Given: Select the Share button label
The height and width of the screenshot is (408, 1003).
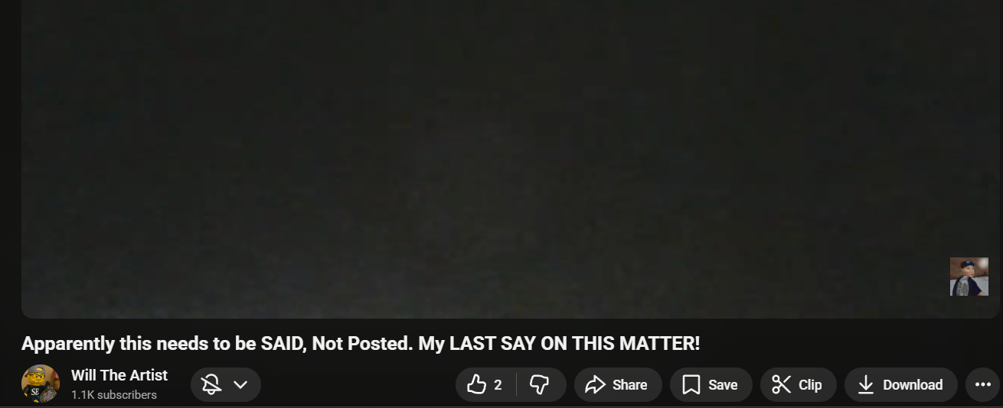Looking at the screenshot, I should click(x=629, y=385).
